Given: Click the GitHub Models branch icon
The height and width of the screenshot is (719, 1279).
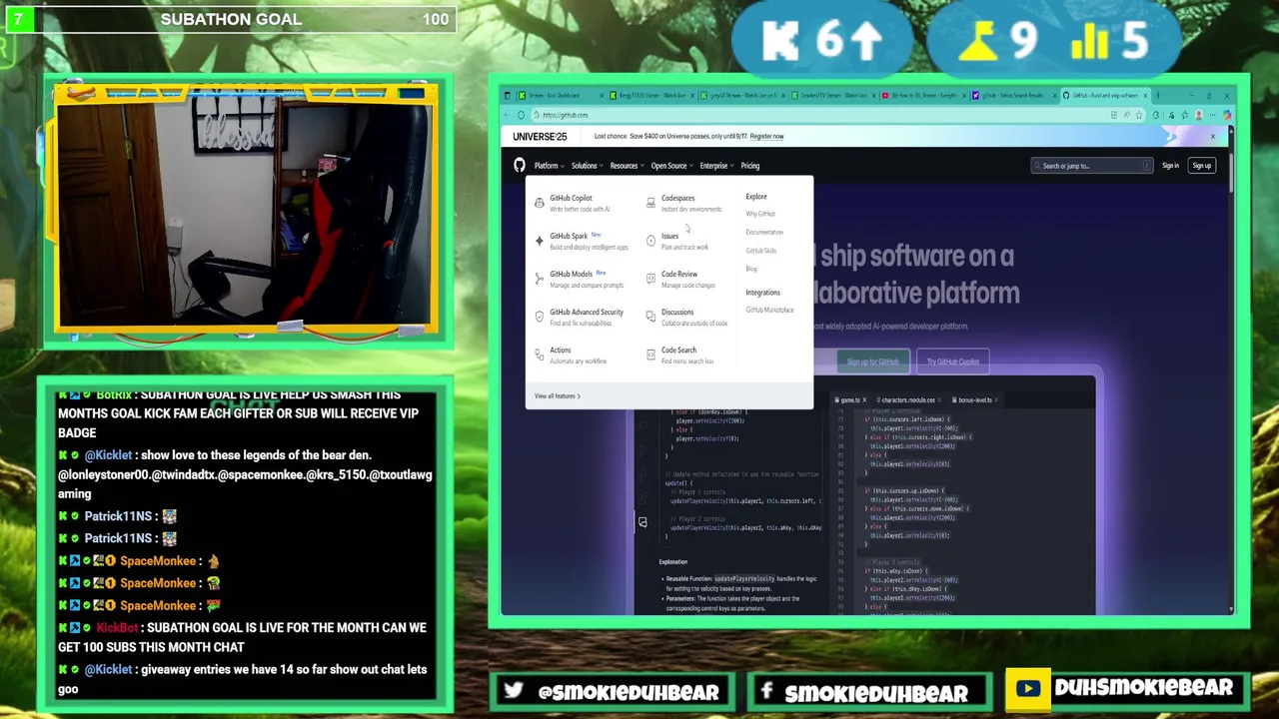Looking at the screenshot, I should 540,279.
